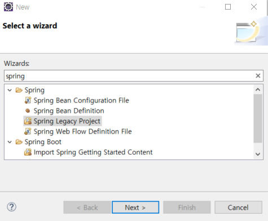Click the Spring Bean Configuration File icon
The image size is (268, 221).
coord(28,100)
